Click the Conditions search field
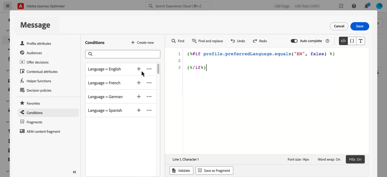Image resolution: width=387 pixels, height=177 pixels. point(123,54)
